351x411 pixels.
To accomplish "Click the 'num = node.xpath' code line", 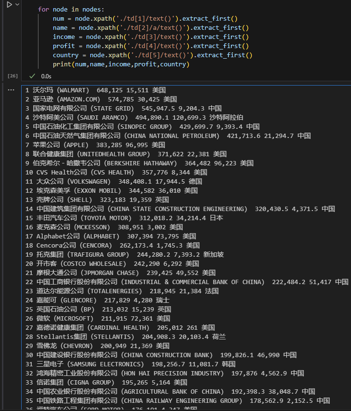I will (145, 19).
